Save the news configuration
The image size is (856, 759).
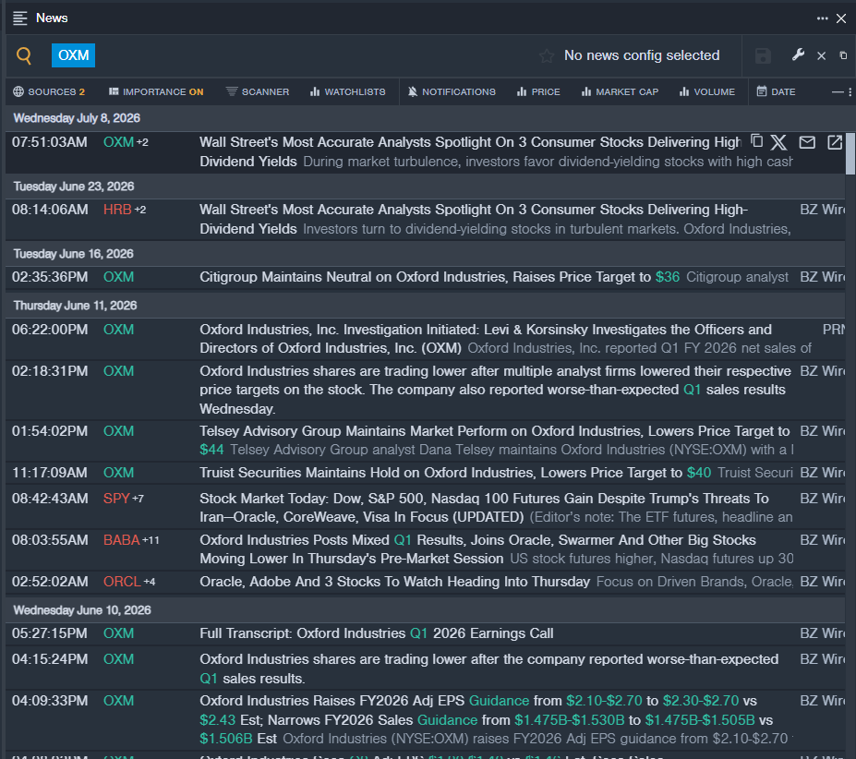(763, 55)
